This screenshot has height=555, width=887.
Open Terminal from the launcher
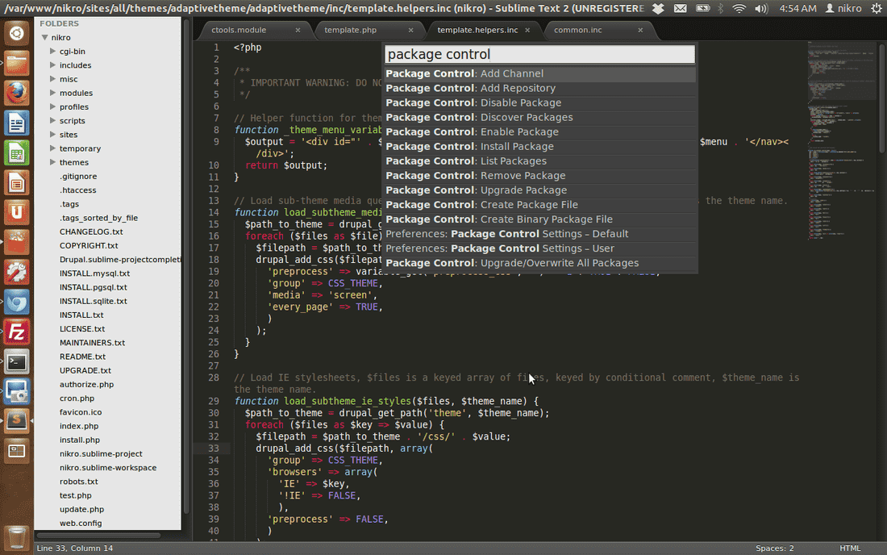coord(16,362)
